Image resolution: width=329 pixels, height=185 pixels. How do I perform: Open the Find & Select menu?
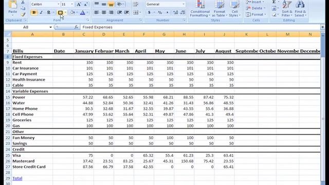point(300,9)
